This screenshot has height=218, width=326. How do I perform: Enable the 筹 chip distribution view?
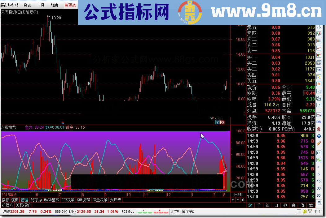click(x=311, y=205)
